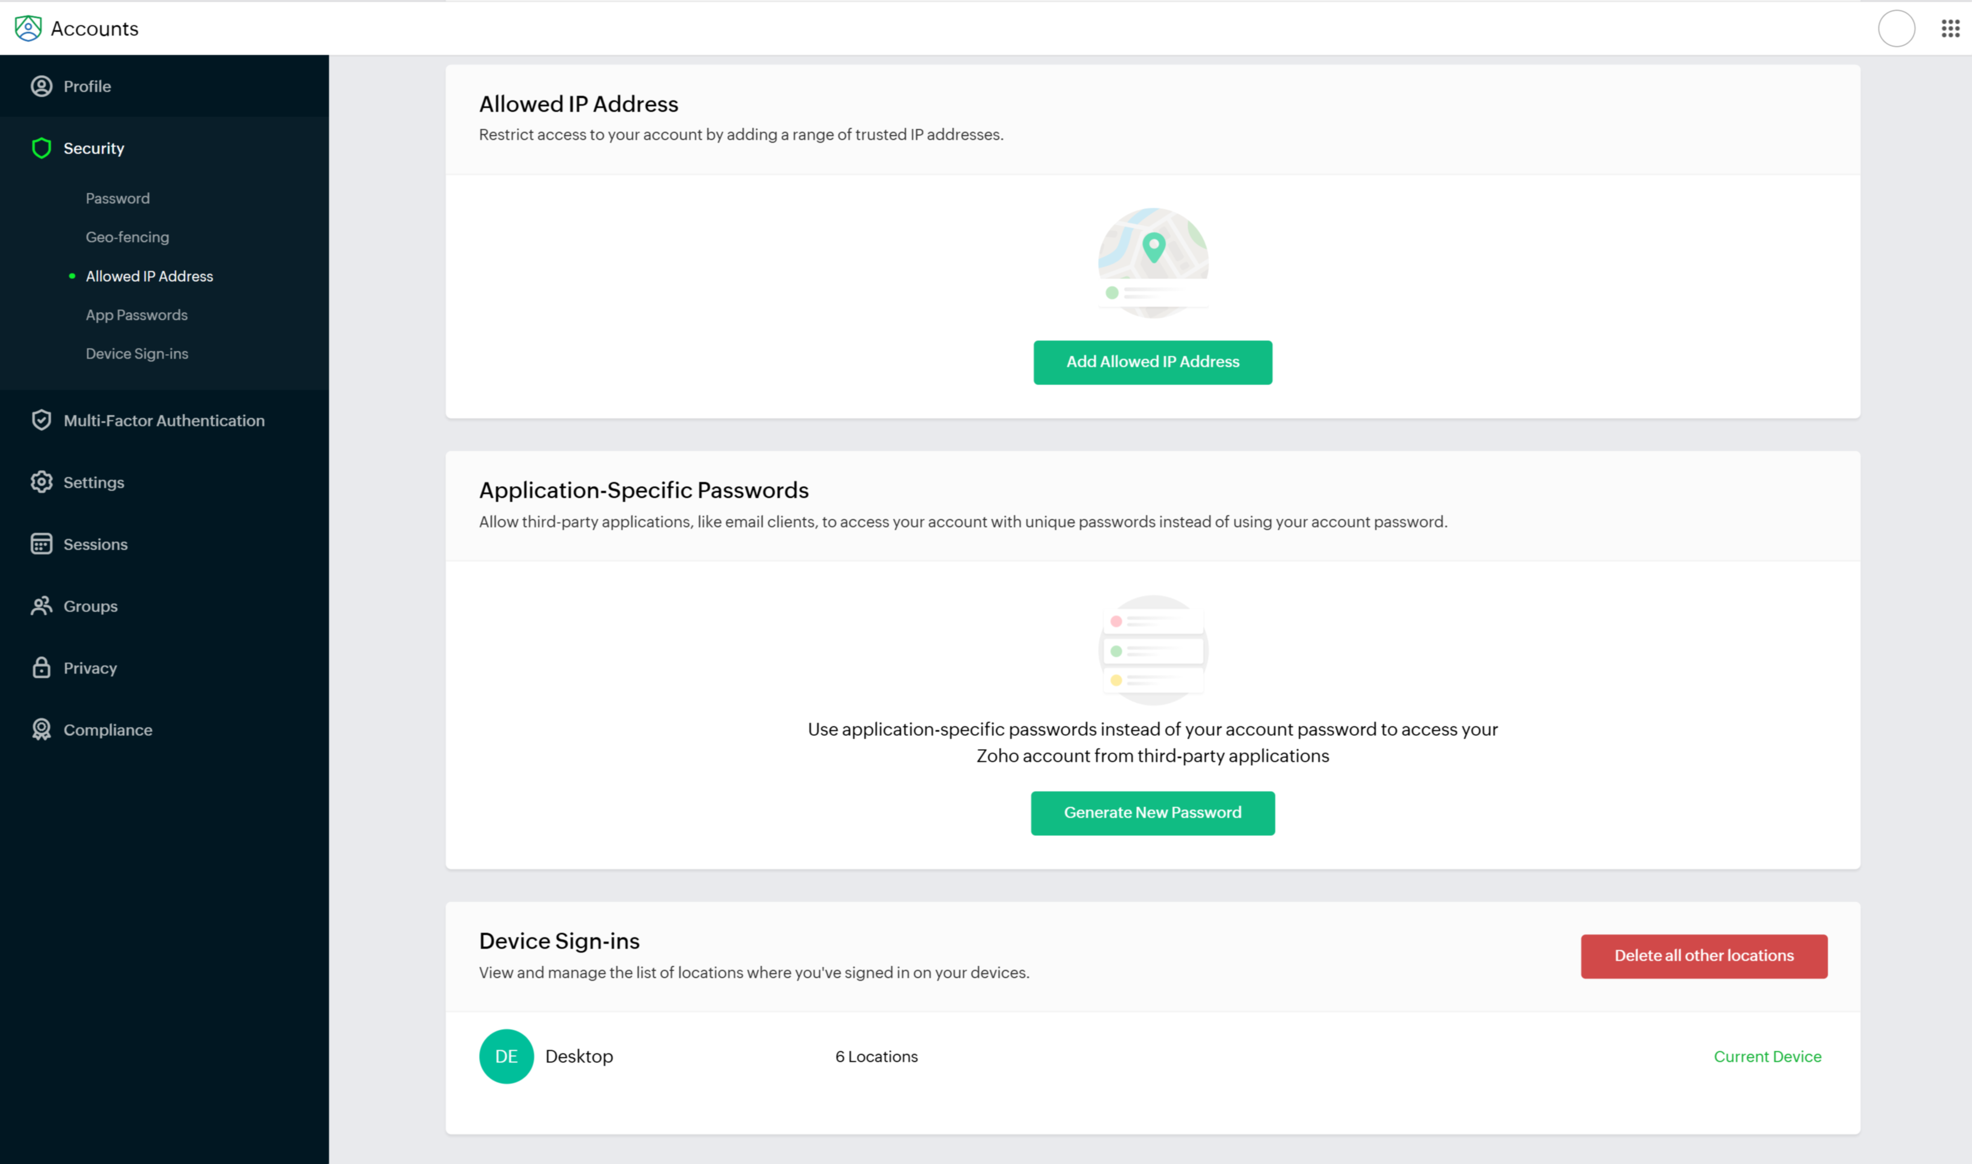This screenshot has width=1972, height=1164.
Task: Click the Sessions calendar icon
Action: click(41, 544)
